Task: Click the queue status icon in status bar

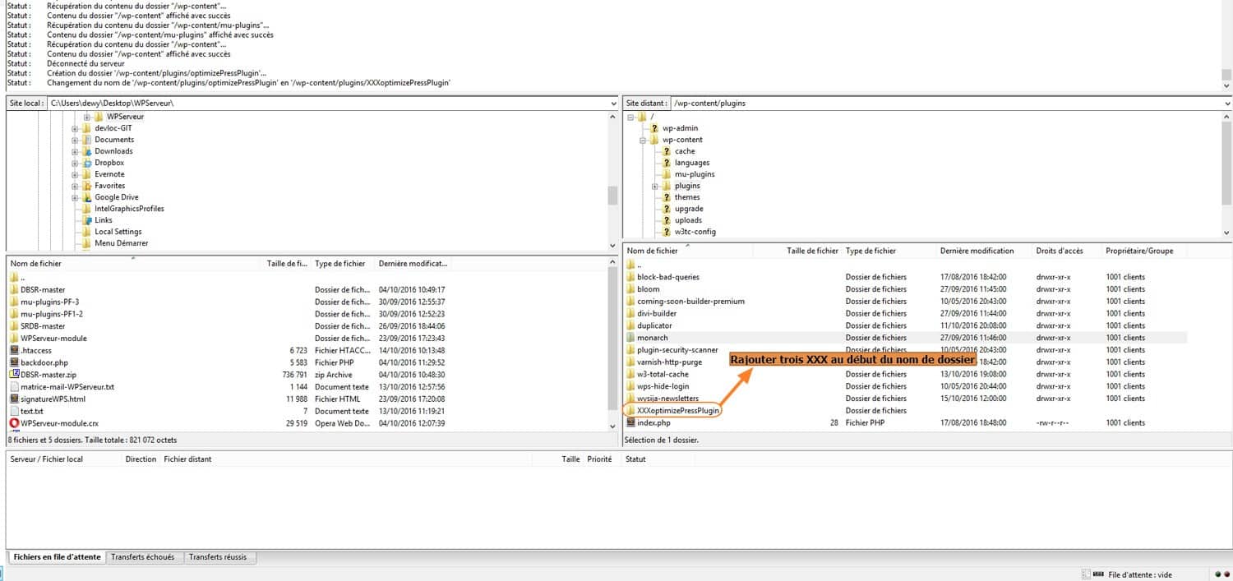Action: pyautogui.click(x=1098, y=574)
